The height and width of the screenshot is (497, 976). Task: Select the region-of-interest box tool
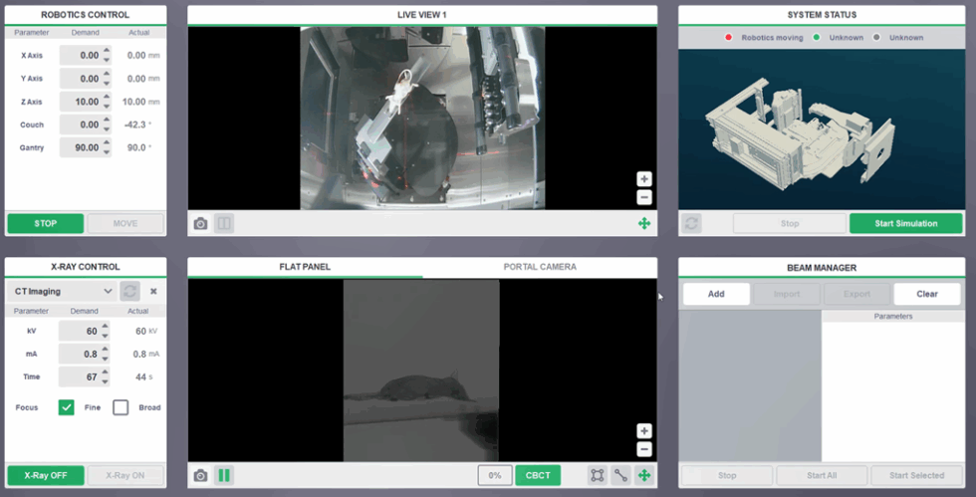point(597,475)
